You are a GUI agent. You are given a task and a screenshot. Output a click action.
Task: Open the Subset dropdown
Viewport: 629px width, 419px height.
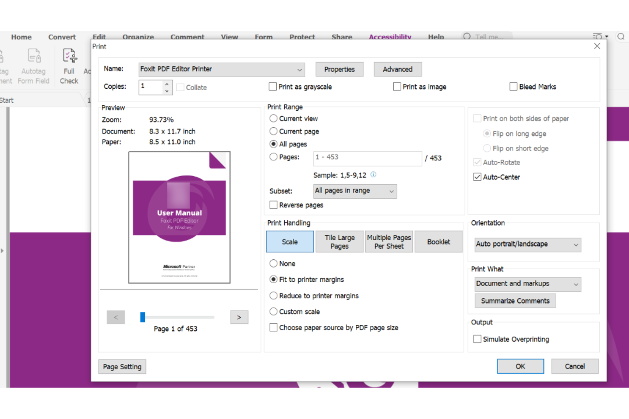pos(355,191)
